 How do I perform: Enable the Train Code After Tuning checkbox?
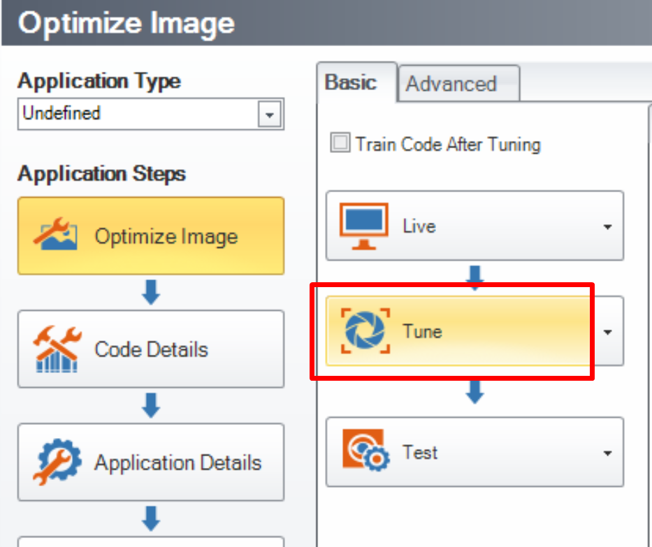pos(340,144)
